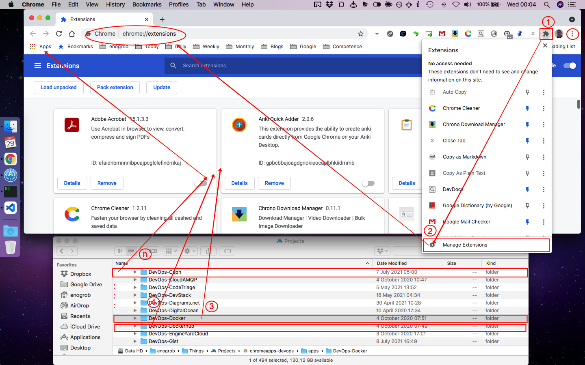Click the Anki Quick Adder extension icon
585x365 pixels.
(x=239, y=125)
